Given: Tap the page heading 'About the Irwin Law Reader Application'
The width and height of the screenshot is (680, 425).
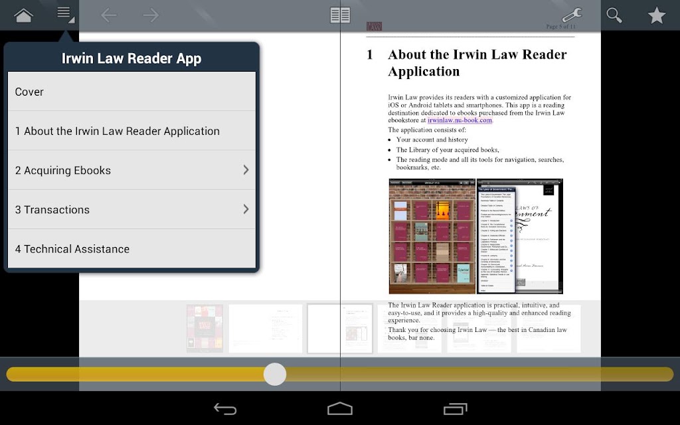Looking at the screenshot, I should coord(477,63).
